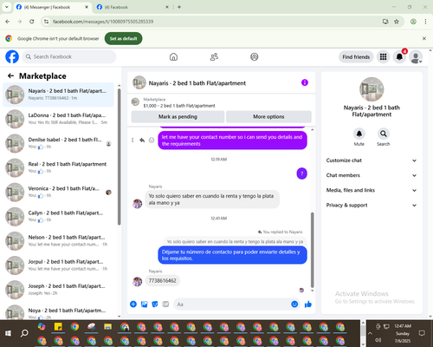The image size is (433, 347).
Task: Open the Home feed icon
Action: pyautogui.click(x=173, y=56)
